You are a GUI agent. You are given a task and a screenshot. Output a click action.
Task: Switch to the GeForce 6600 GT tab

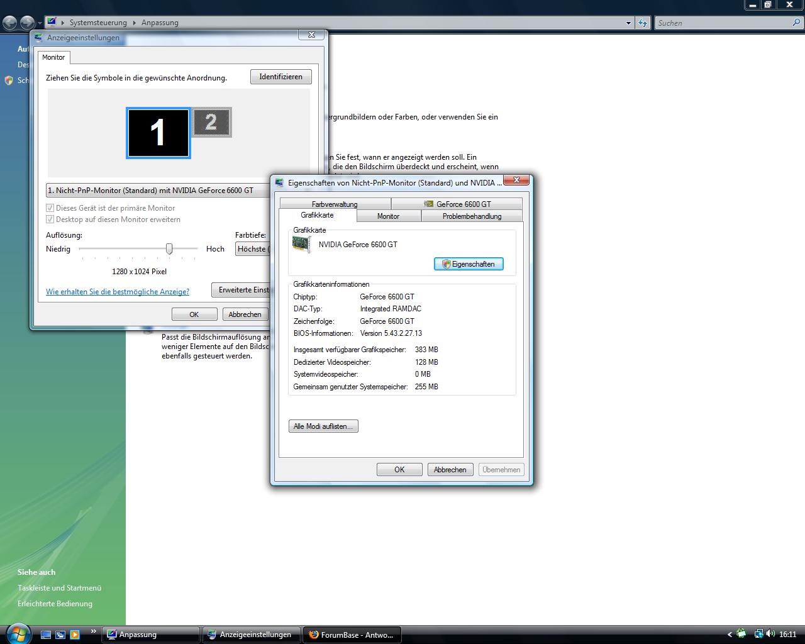point(457,204)
